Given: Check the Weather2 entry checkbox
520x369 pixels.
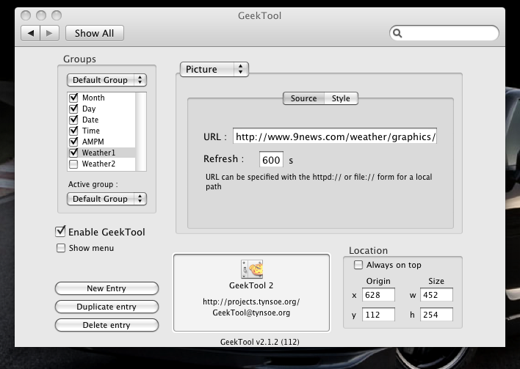Looking at the screenshot, I should [x=73, y=164].
